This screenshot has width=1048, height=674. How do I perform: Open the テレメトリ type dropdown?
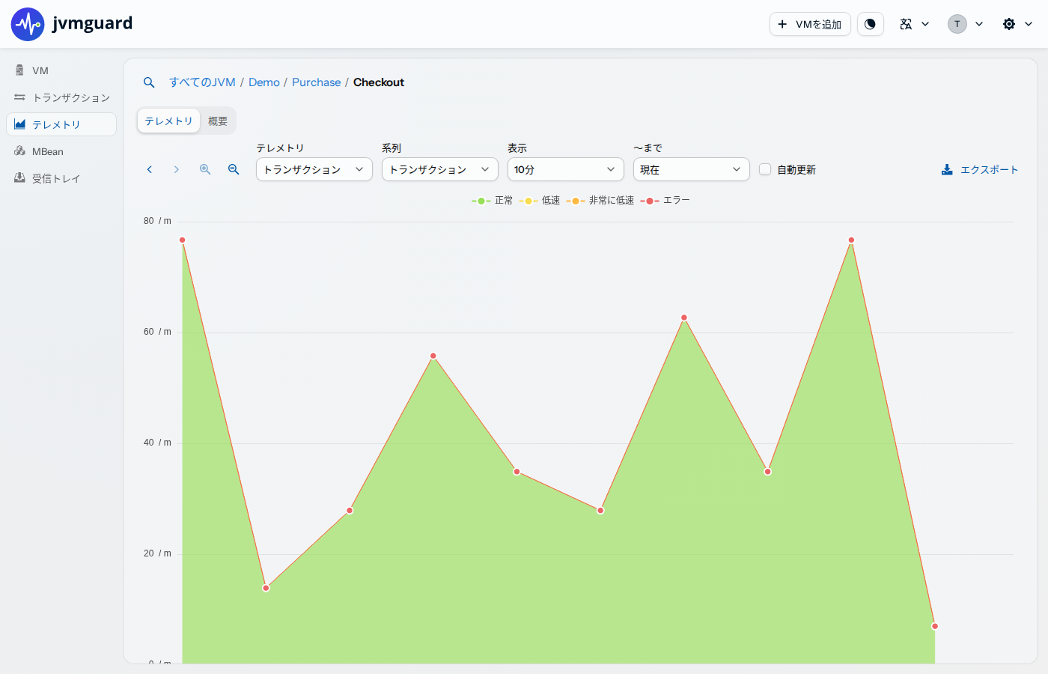click(x=314, y=169)
